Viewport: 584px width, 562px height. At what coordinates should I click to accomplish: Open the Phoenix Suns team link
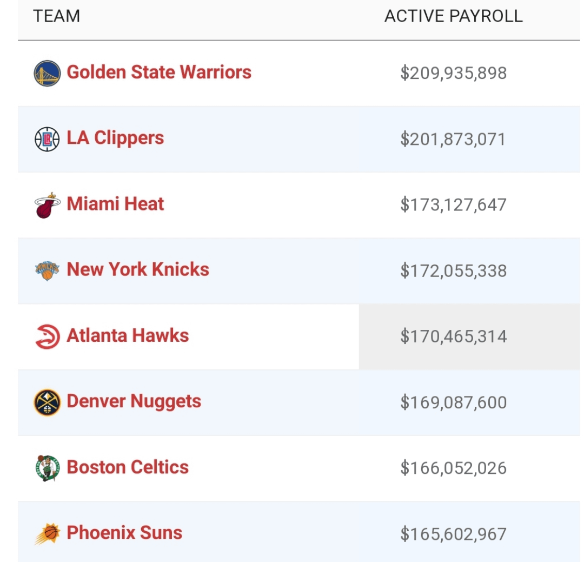124,533
